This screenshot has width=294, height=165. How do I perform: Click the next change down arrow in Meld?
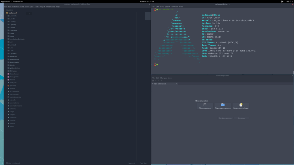coord(158,80)
